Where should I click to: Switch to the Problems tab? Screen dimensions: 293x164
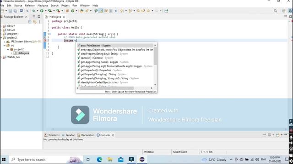(52, 135)
